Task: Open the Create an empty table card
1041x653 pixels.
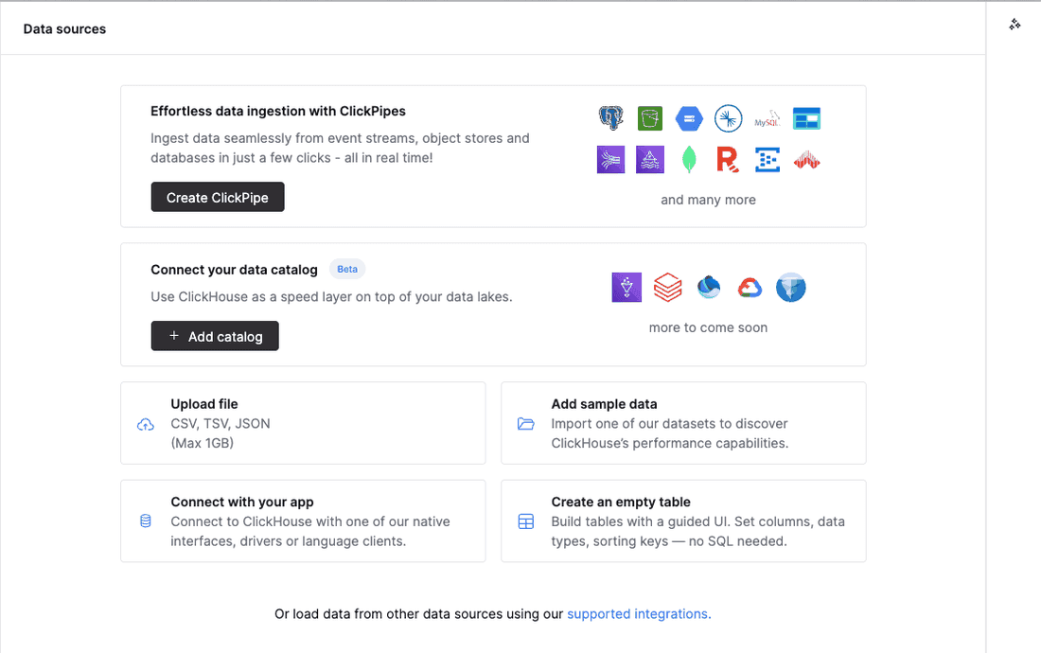Action: click(683, 521)
